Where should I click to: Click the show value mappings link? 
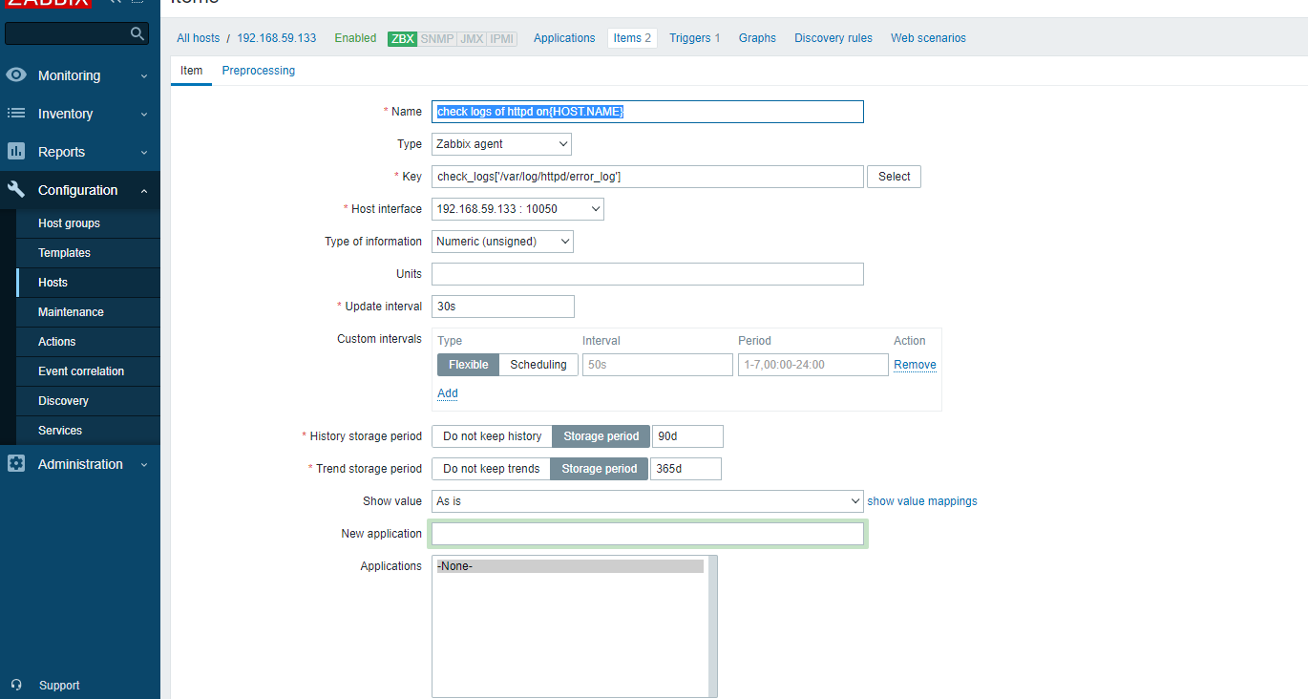[921, 501]
